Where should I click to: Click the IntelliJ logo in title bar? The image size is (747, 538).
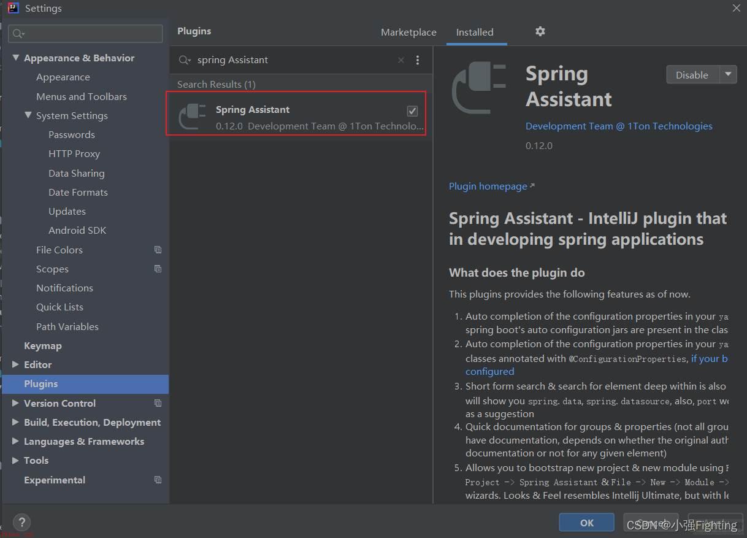[x=13, y=8]
